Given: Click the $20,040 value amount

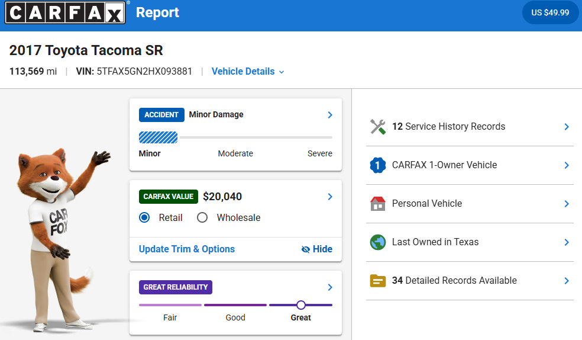Looking at the screenshot, I should pyautogui.click(x=222, y=197).
